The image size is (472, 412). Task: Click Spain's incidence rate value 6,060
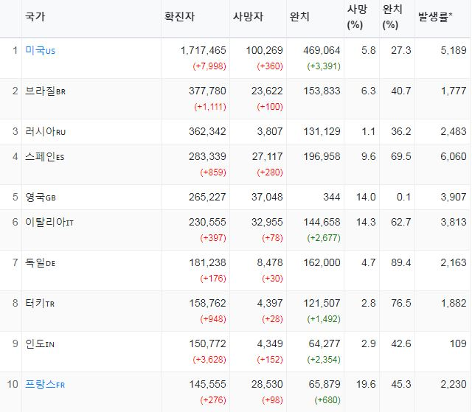(x=451, y=156)
